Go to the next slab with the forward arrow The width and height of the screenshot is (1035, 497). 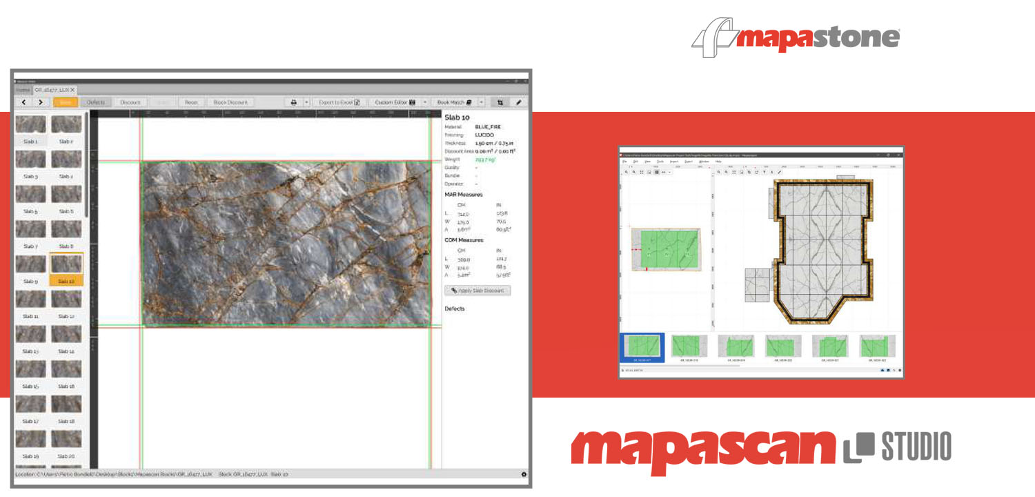[x=41, y=102]
